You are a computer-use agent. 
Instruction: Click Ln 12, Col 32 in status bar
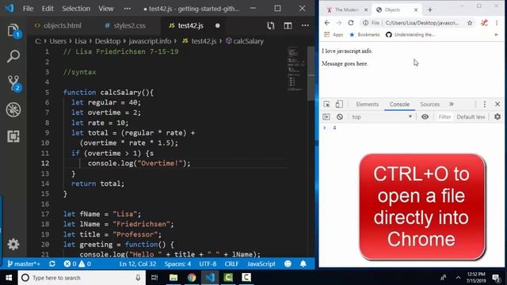(138, 264)
